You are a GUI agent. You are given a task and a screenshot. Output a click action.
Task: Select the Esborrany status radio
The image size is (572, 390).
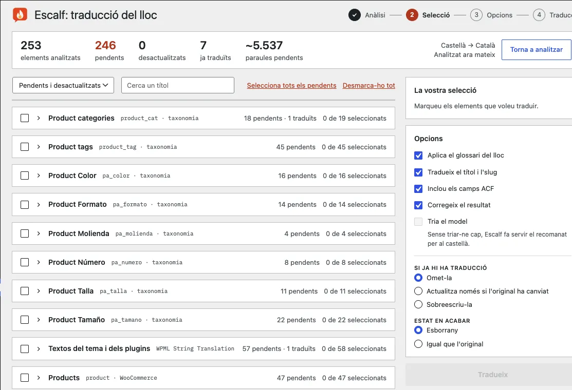pyautogui.click(x=418, y=330)
